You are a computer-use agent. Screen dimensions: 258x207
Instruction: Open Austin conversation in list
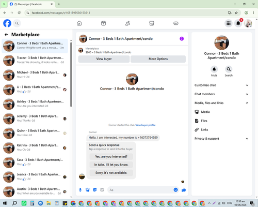[x=35, y=191]
